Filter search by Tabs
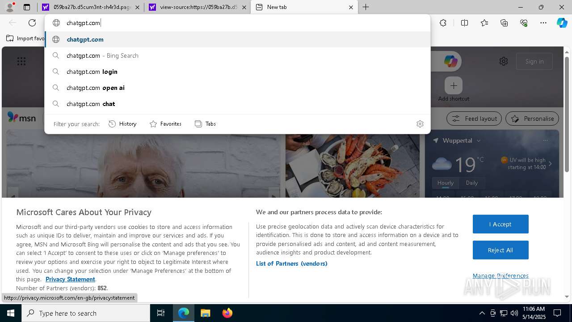Viewport: 572px width, 322px height. (x=205, y=124)
